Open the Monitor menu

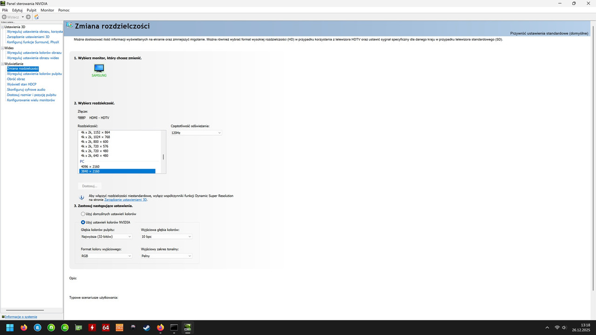[x=47, y=10]
